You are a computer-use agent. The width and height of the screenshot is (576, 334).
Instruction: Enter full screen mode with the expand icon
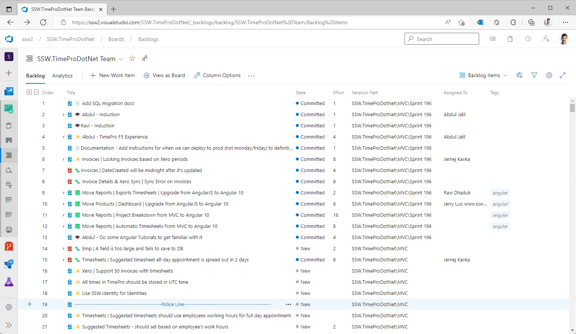pyautogui.click(x=563, y=75)
